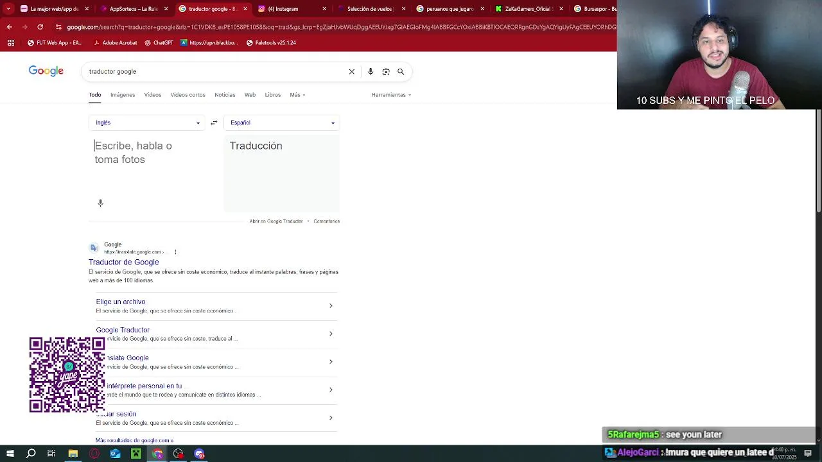This screenshot has width=822, height=462.
Task: Run the search with the magnifier icon
Action: coord(401,72)
